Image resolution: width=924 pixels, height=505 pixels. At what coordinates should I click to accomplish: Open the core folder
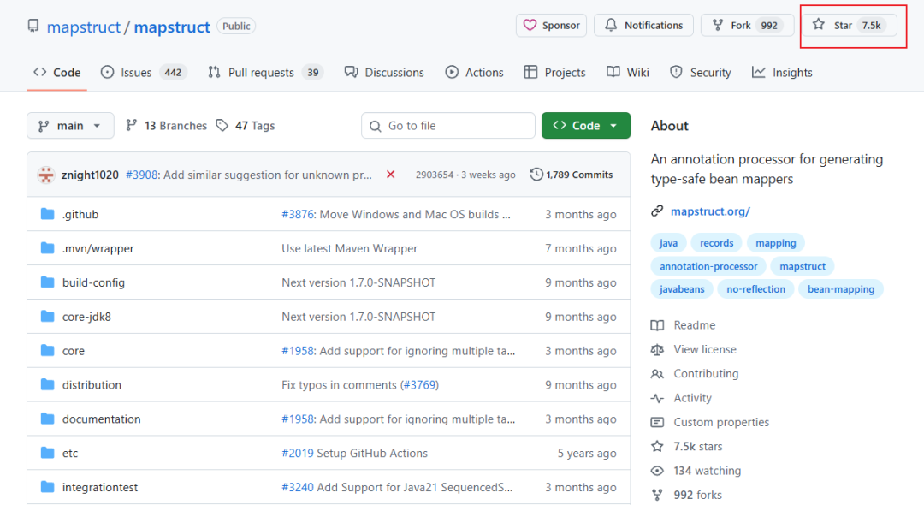(74, 351)
